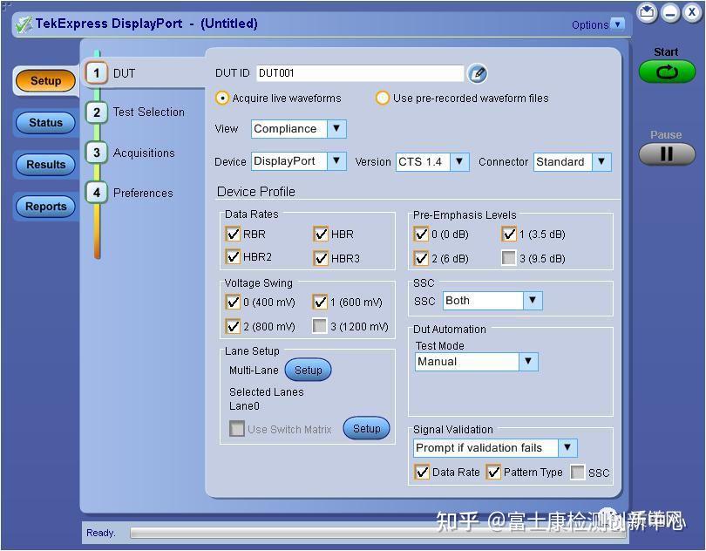Minimize the TekExpress window
The height and width of the screenshot is (551, 706).
670,12
